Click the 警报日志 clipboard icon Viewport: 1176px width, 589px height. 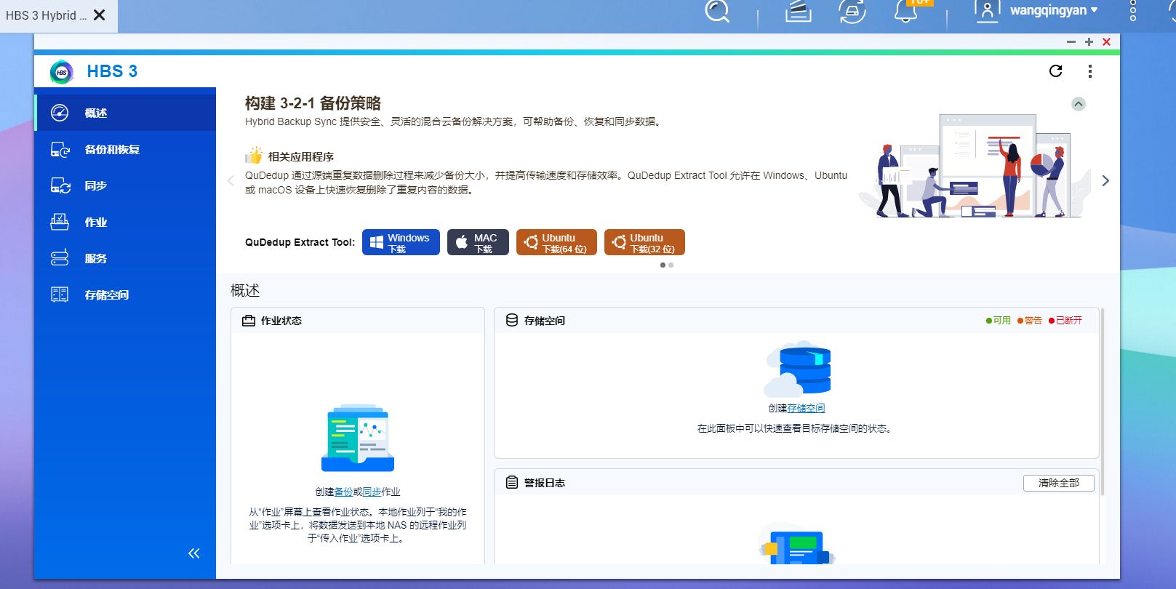pos(512,482)
